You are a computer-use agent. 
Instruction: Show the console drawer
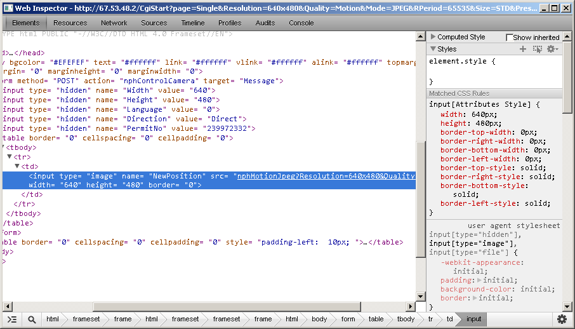click(12, 319)
